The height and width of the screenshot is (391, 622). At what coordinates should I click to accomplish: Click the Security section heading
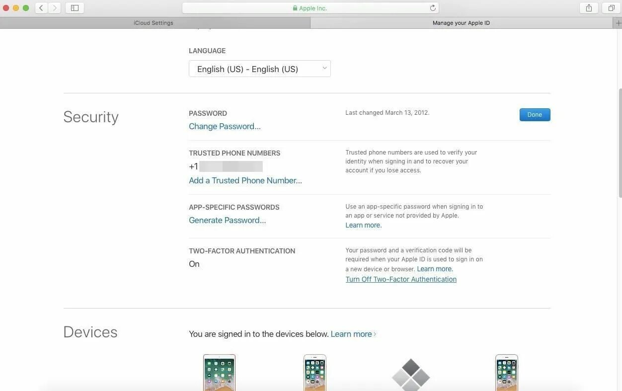tap(91, 117)
